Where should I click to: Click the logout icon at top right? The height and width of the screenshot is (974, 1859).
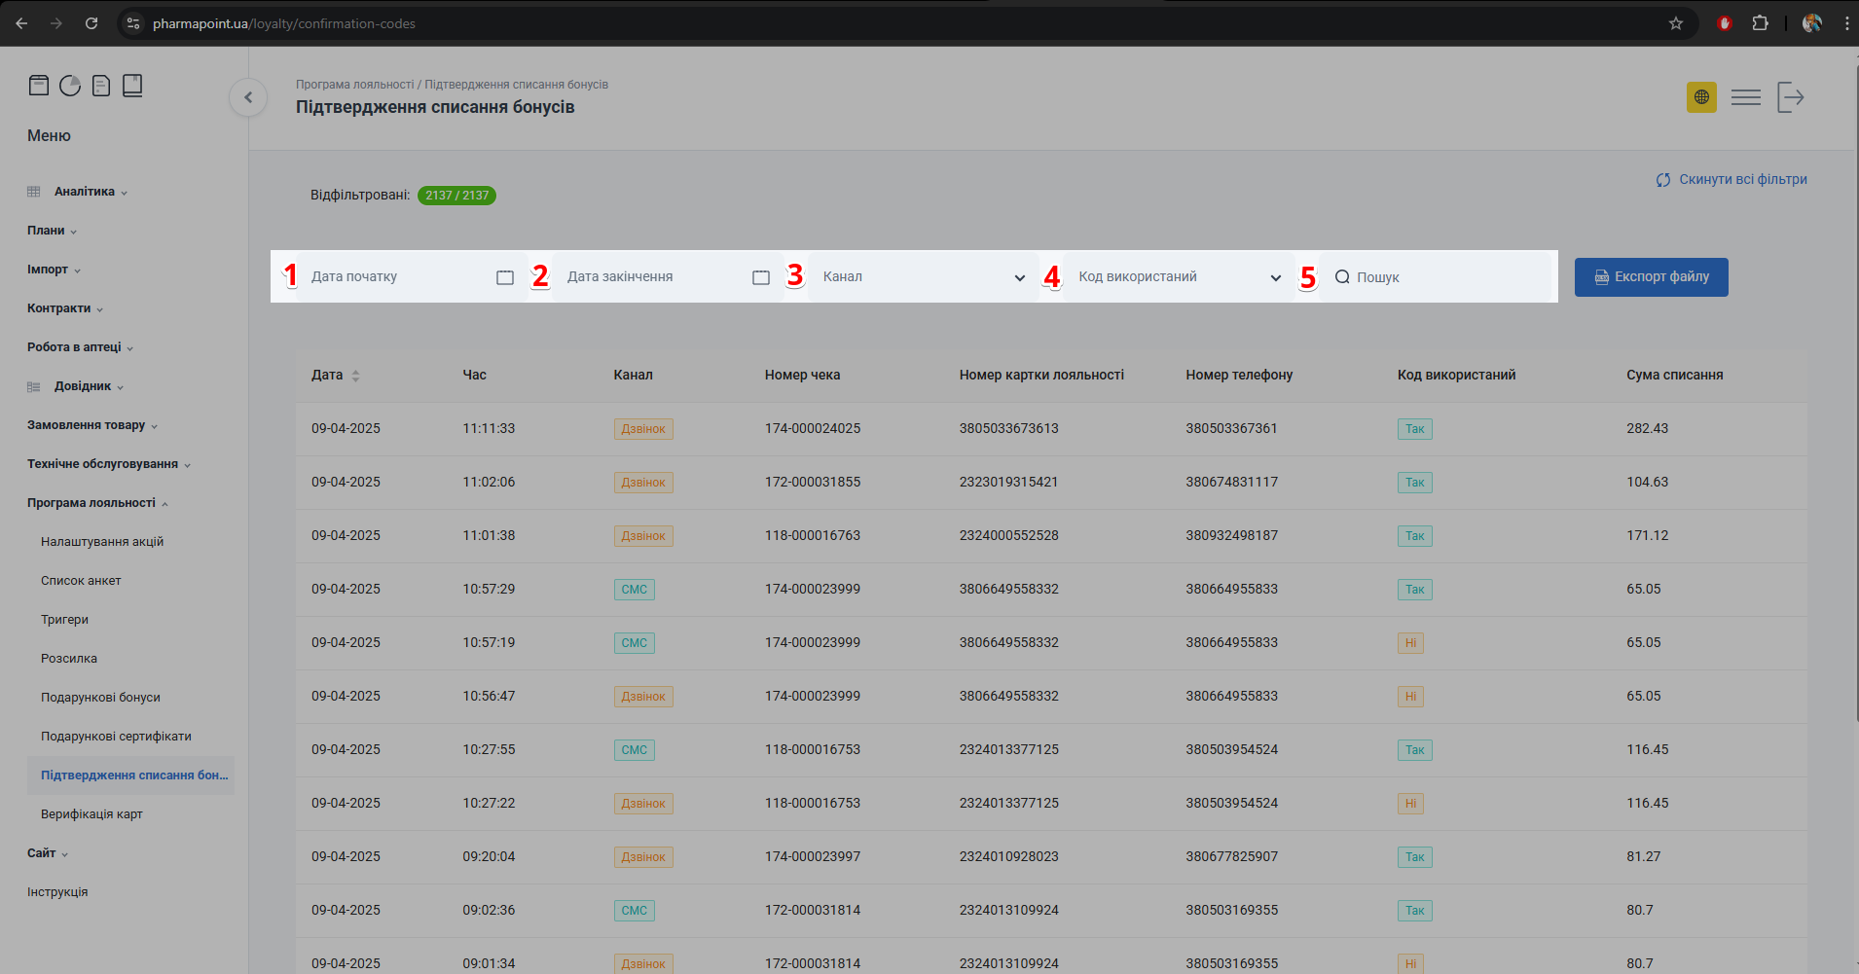1791,97
